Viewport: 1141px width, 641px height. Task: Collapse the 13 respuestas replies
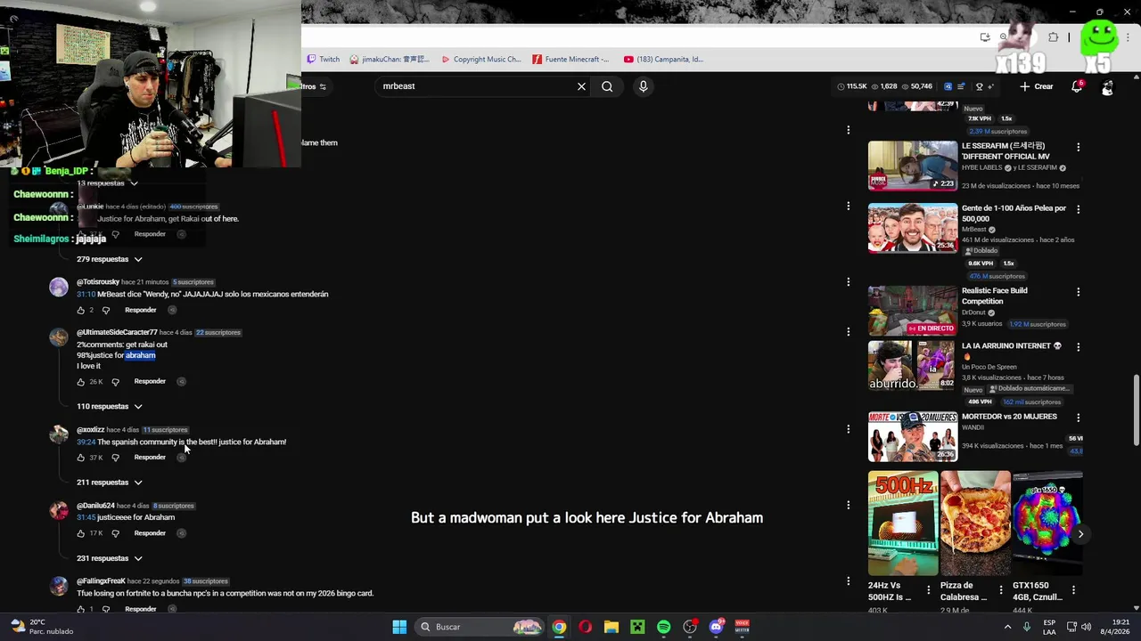(107, 183)
